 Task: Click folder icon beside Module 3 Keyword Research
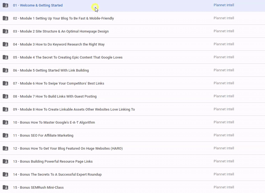[5, 44]
